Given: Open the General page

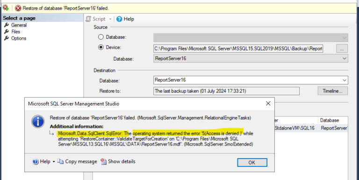Looking at the screenshot, I should coord(19,25).
